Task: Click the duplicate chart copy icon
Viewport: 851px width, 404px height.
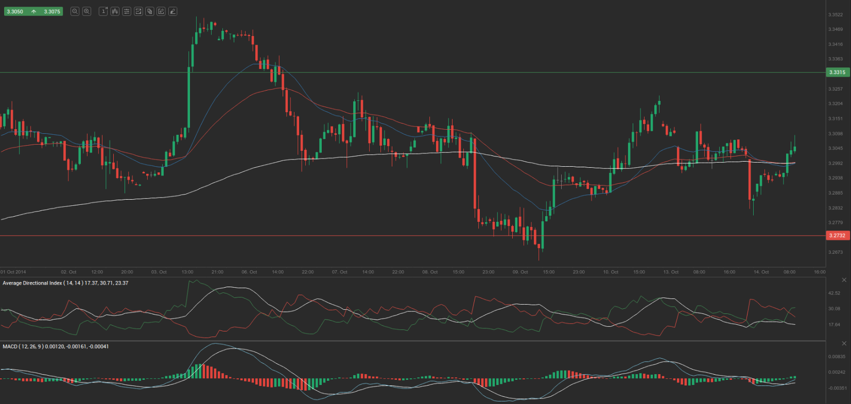Action: click(150, 11)
